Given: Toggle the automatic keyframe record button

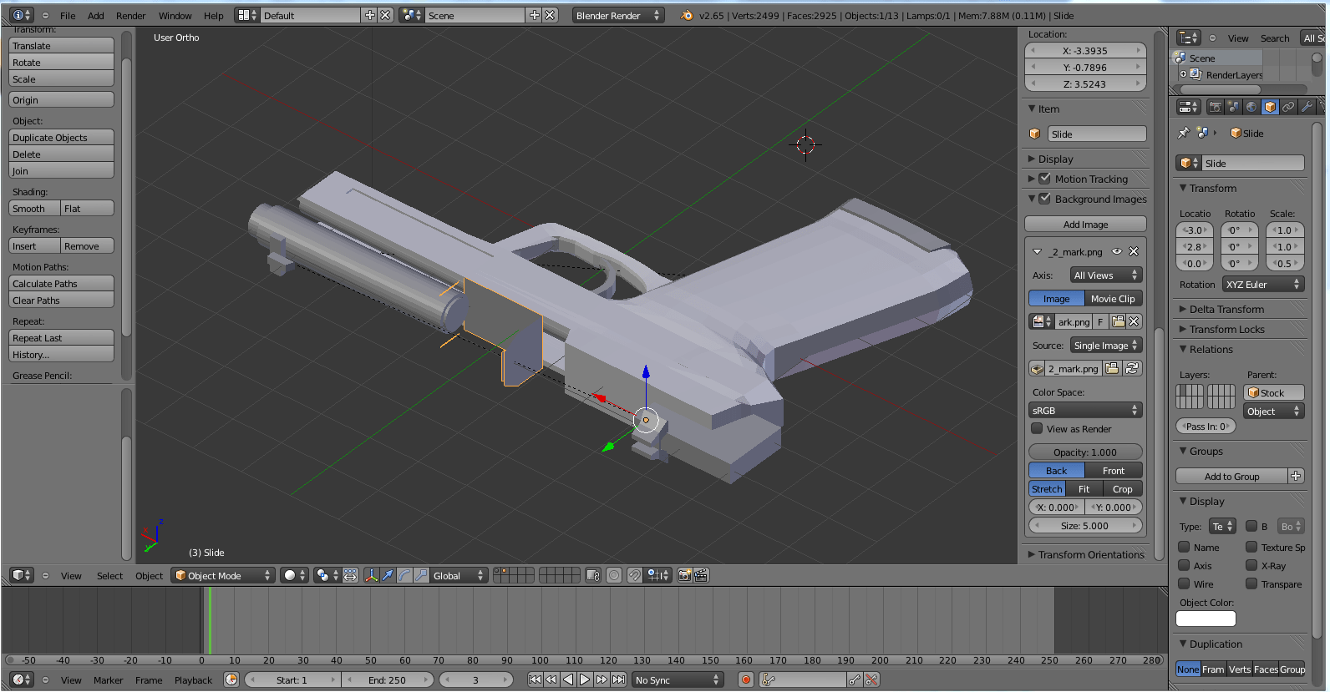Looking at the screenshot, I should [746, 679].
